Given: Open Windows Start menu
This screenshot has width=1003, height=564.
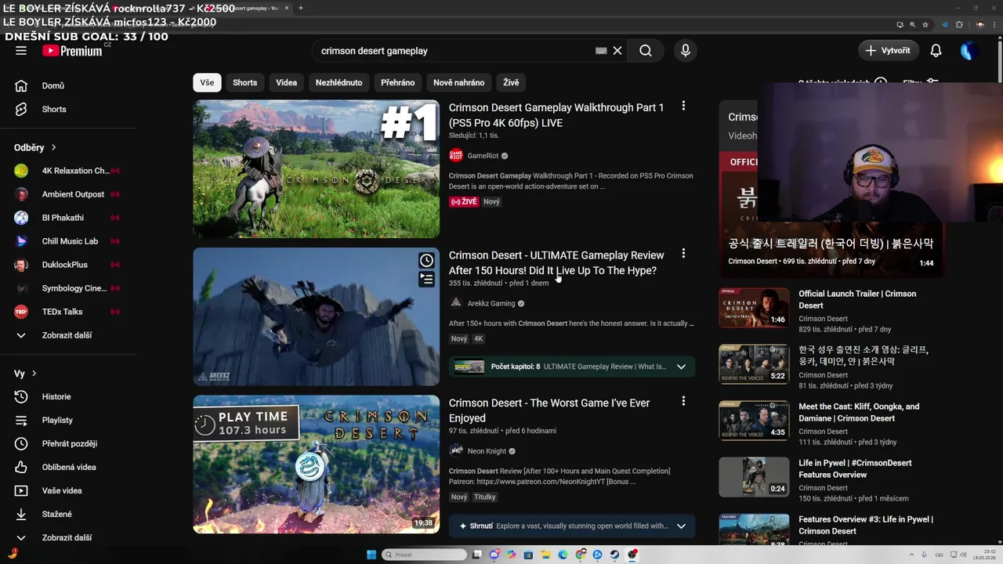Looking at the screenshot, I should pyautogui.click(x=371, y=555).
